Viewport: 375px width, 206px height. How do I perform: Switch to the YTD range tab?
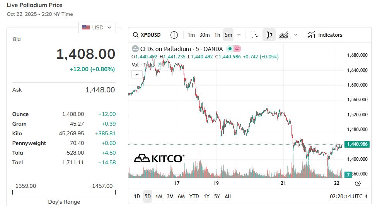point(194,196)
